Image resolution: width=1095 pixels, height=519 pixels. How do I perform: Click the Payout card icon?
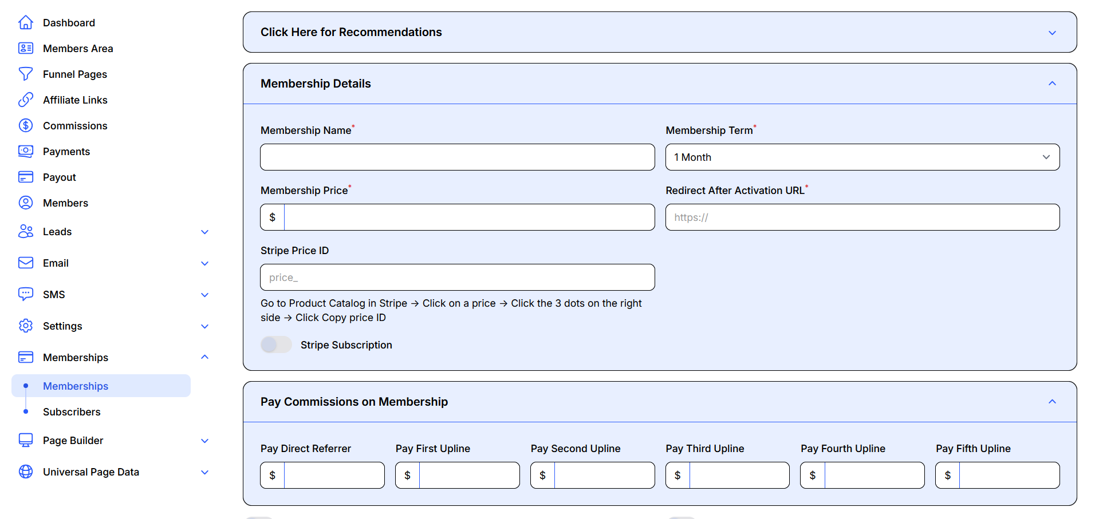pos(26,177)
